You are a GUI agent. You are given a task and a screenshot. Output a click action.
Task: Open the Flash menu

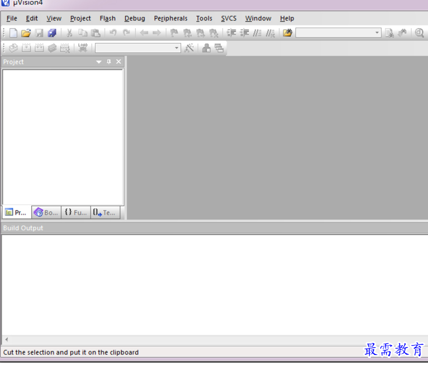107,18
